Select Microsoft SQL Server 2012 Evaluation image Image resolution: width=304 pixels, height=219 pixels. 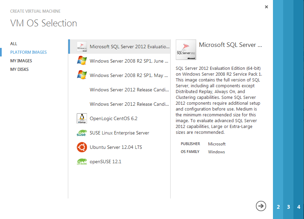click(119, 47)
